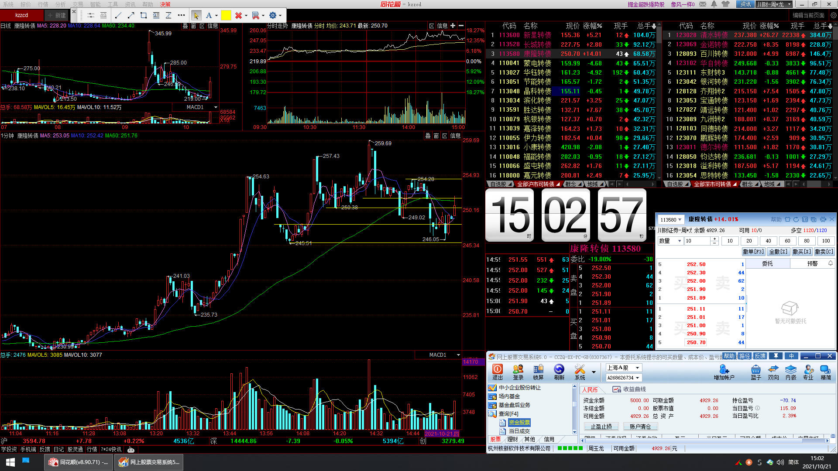Click 全撤[Z] button

(x=778, y=252)
